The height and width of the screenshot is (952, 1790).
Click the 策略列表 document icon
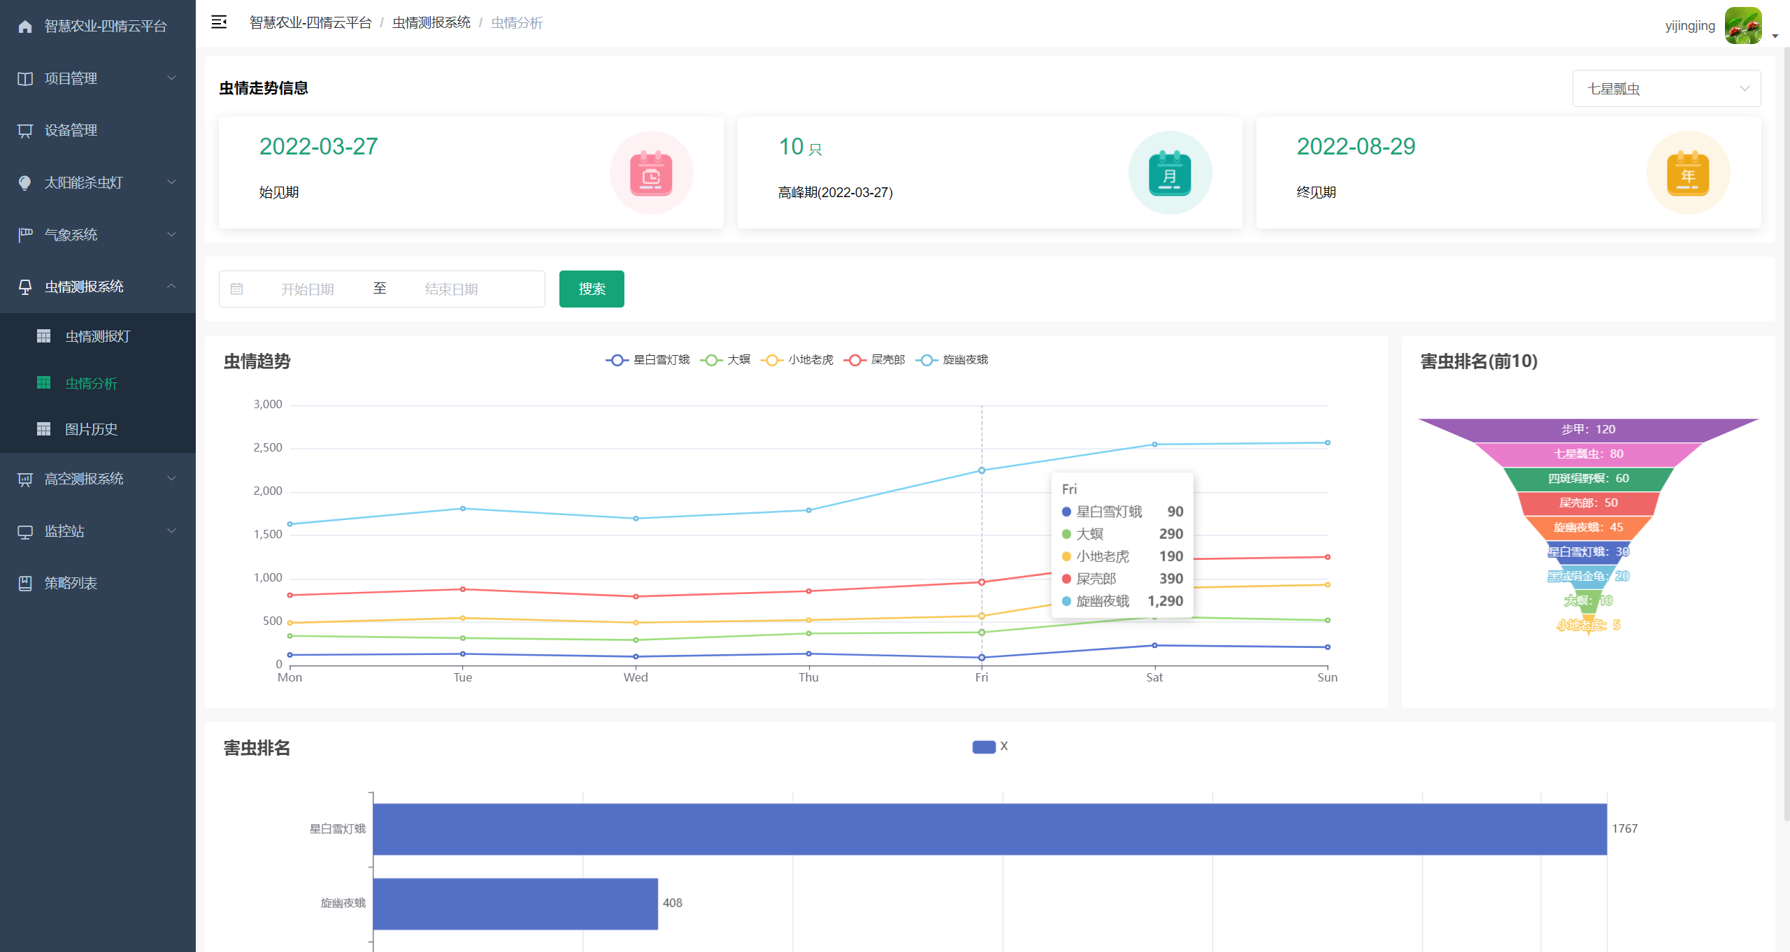25,584
